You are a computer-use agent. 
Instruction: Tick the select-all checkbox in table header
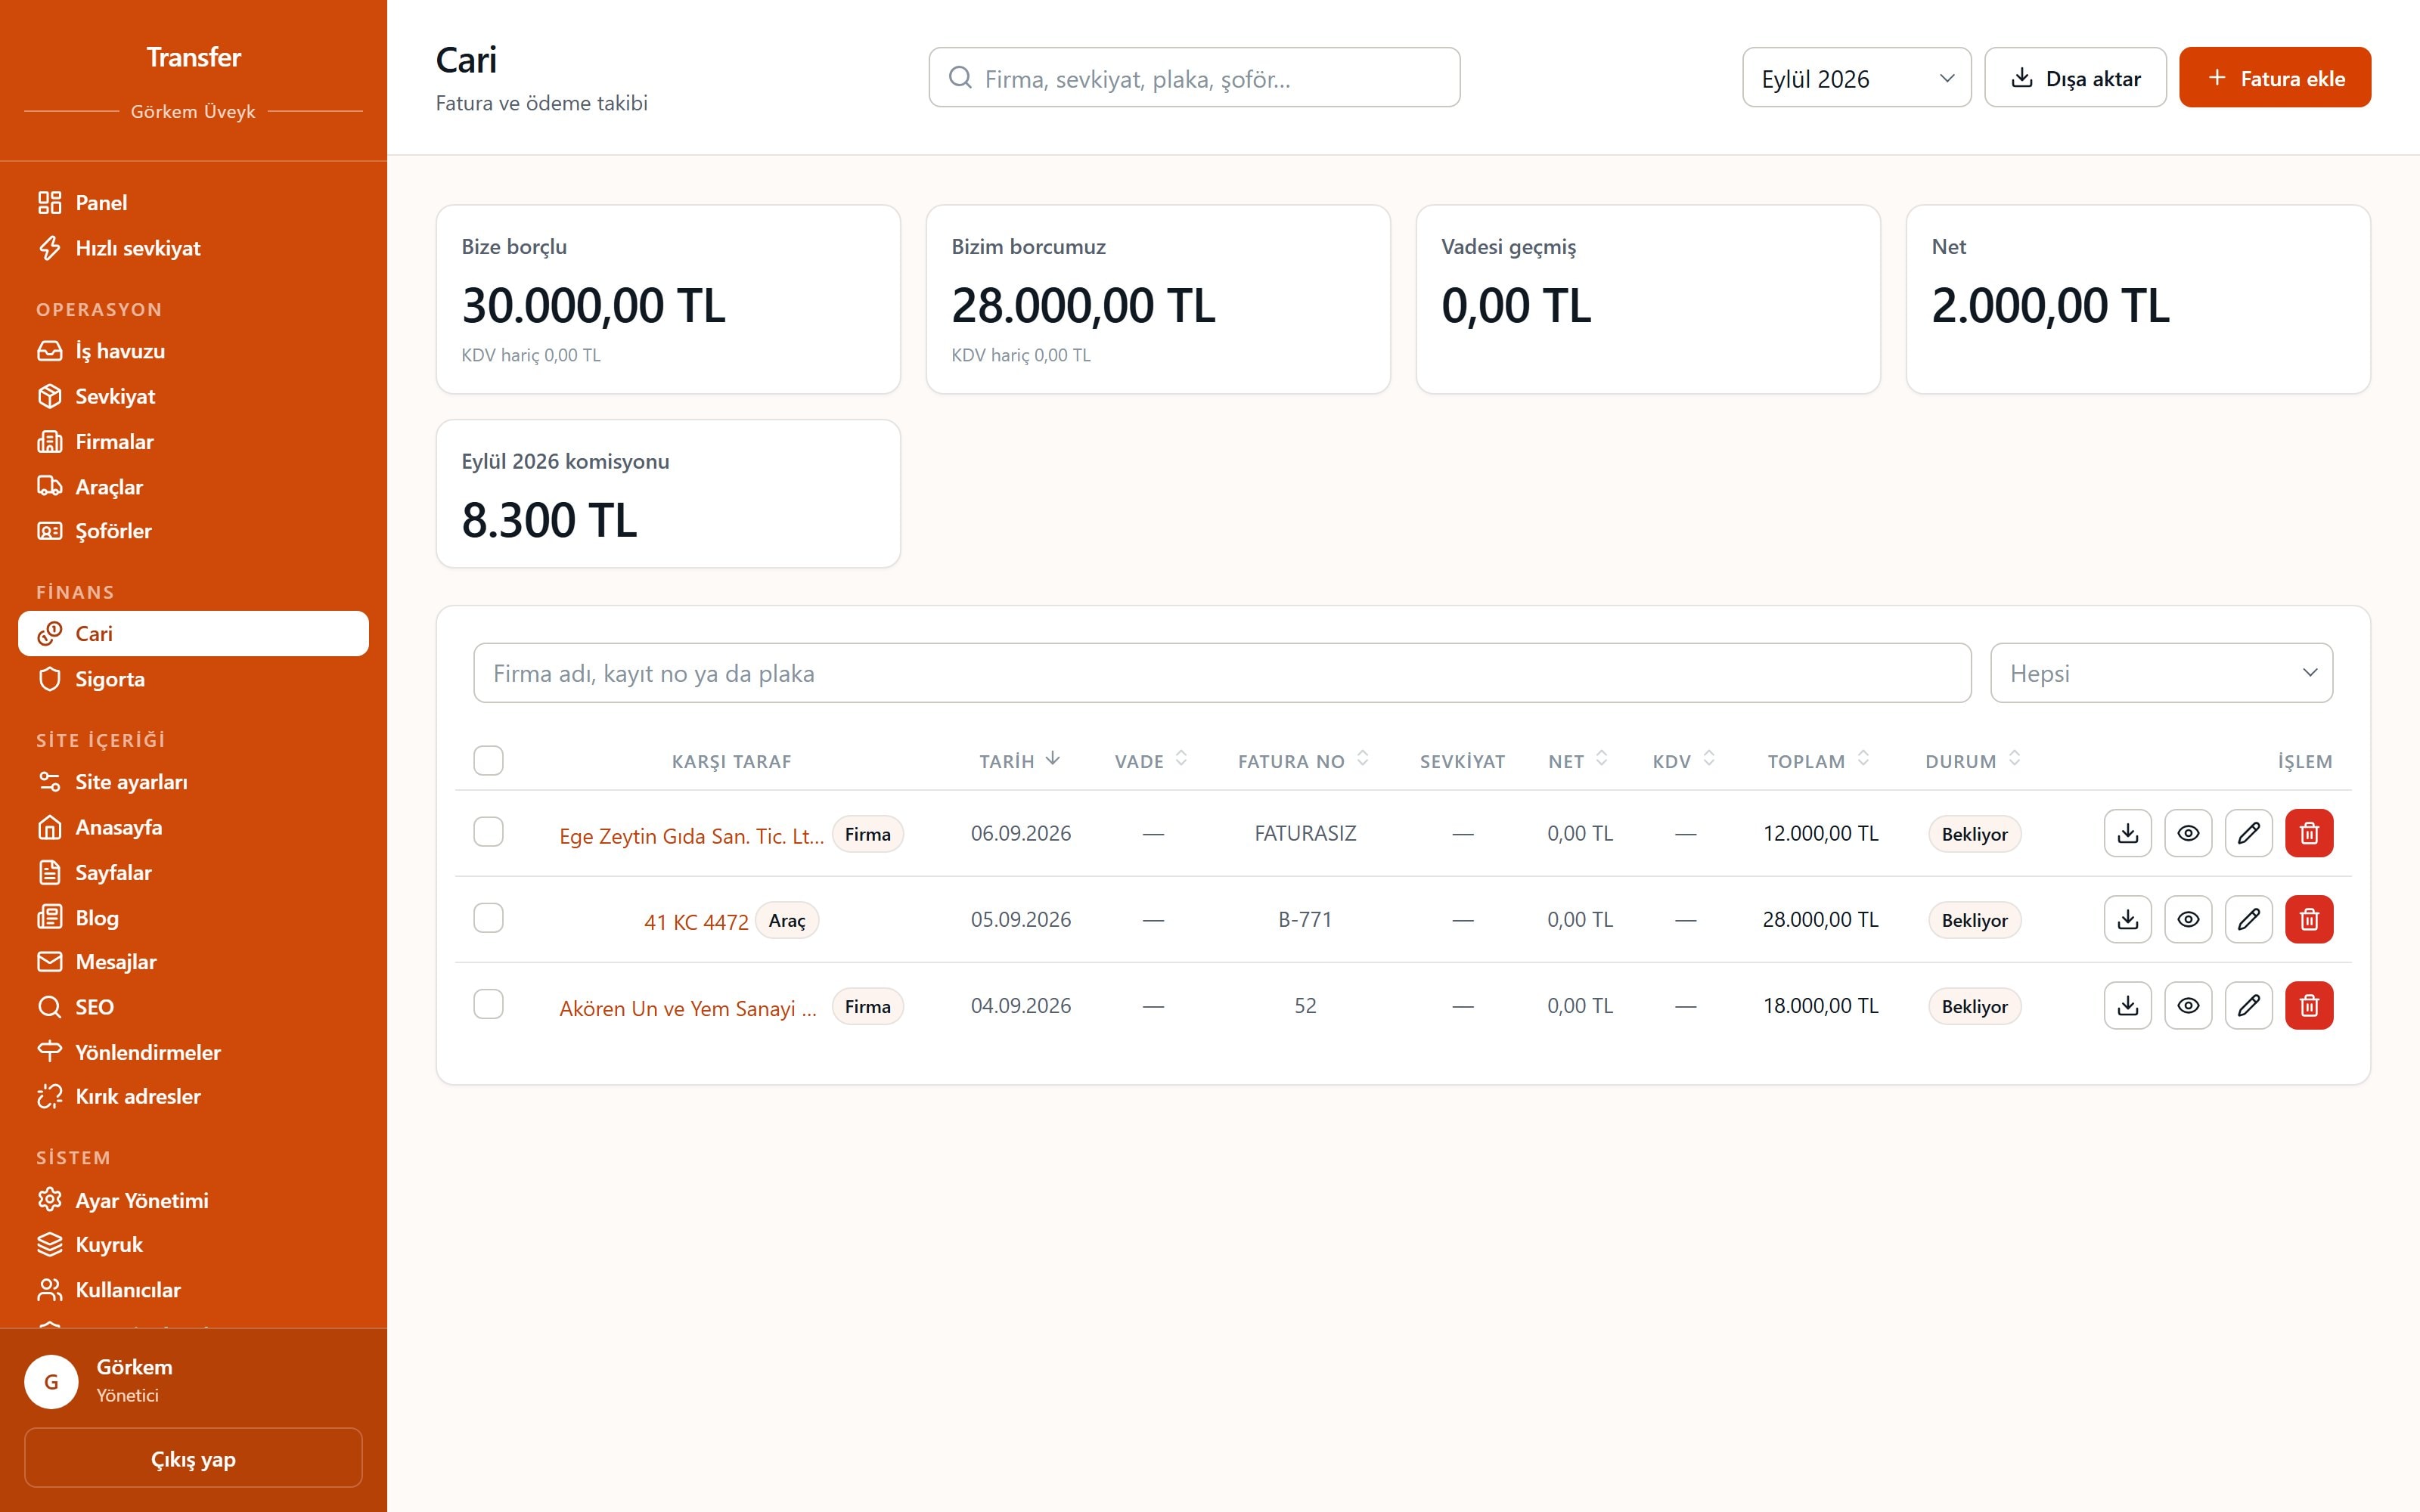[x=488, y=760]
